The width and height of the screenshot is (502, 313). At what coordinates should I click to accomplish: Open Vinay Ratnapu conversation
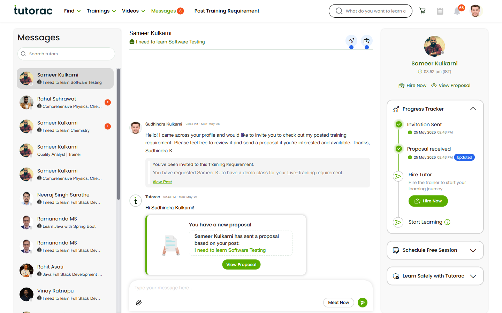[65, 294]
